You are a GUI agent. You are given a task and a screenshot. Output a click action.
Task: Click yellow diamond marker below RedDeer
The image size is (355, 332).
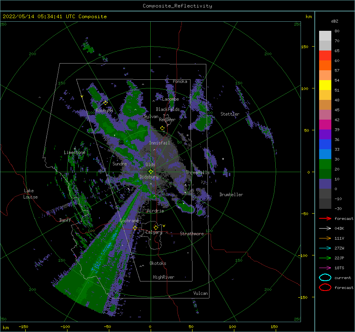(163, 128)
